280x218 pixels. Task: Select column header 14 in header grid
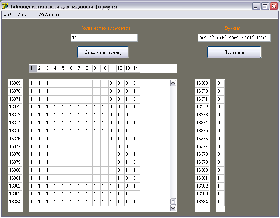[x=135, y=68]
